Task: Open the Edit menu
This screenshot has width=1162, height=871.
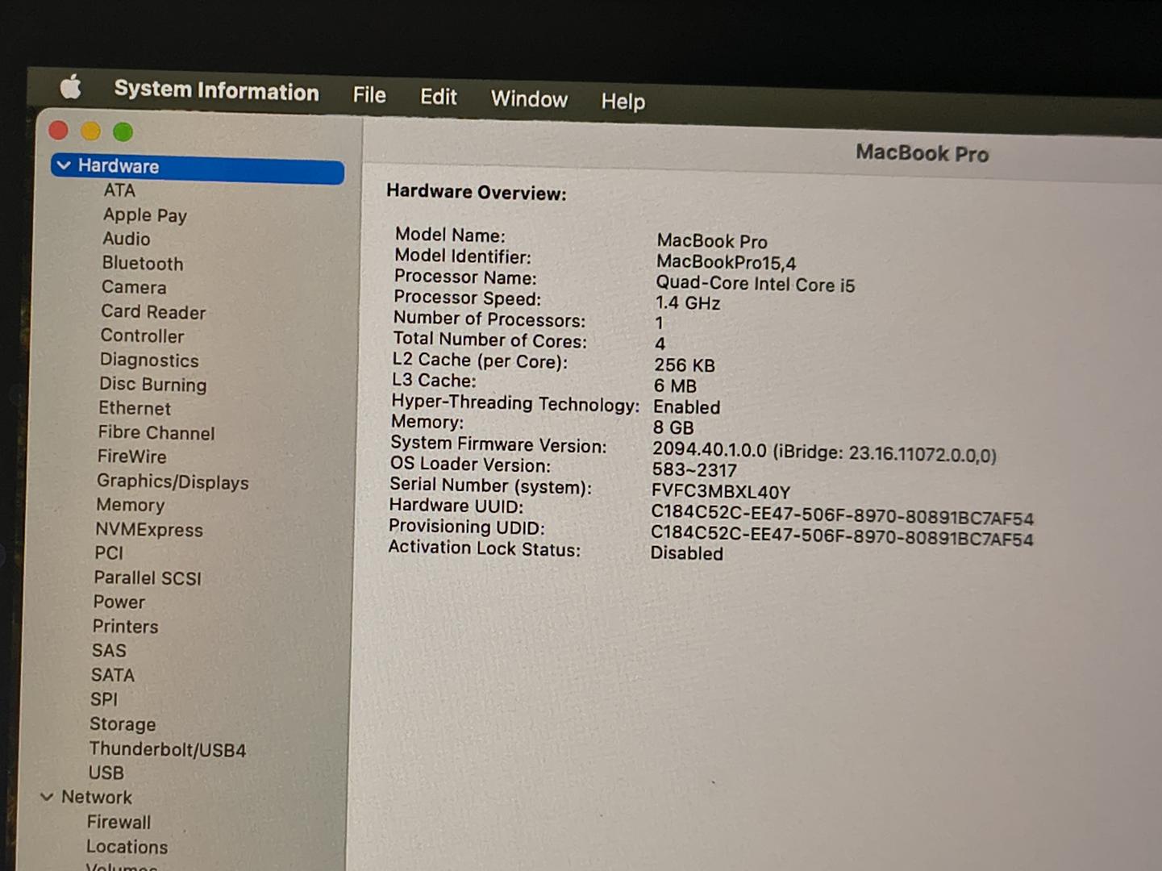Action: click(x=438, y=98)
